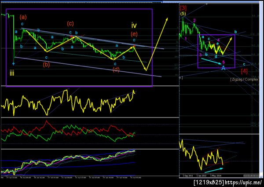Click the orange (c) wave label
The width and height of the screenshot is (264, 187).
[70, 24]
